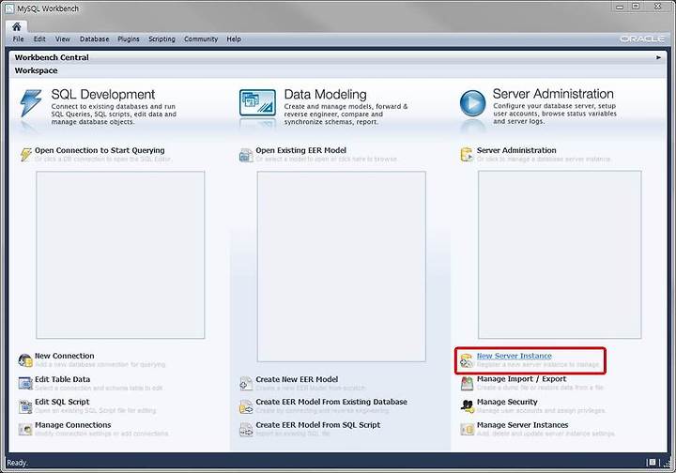Viewport: 676px width, 473px height.
Task: Click the Data Modeling icon
Action: [x=257, y=102]
